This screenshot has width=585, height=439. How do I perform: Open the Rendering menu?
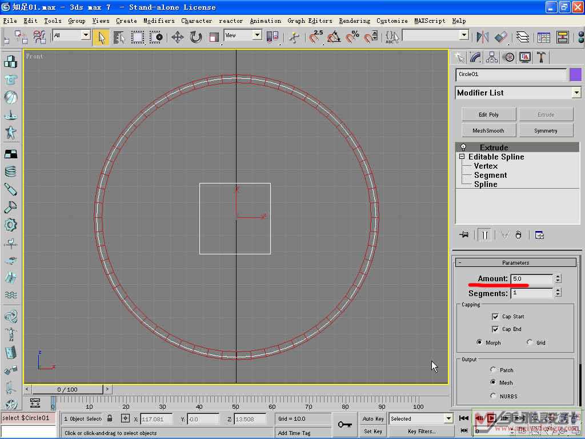[x=354, y=21]
